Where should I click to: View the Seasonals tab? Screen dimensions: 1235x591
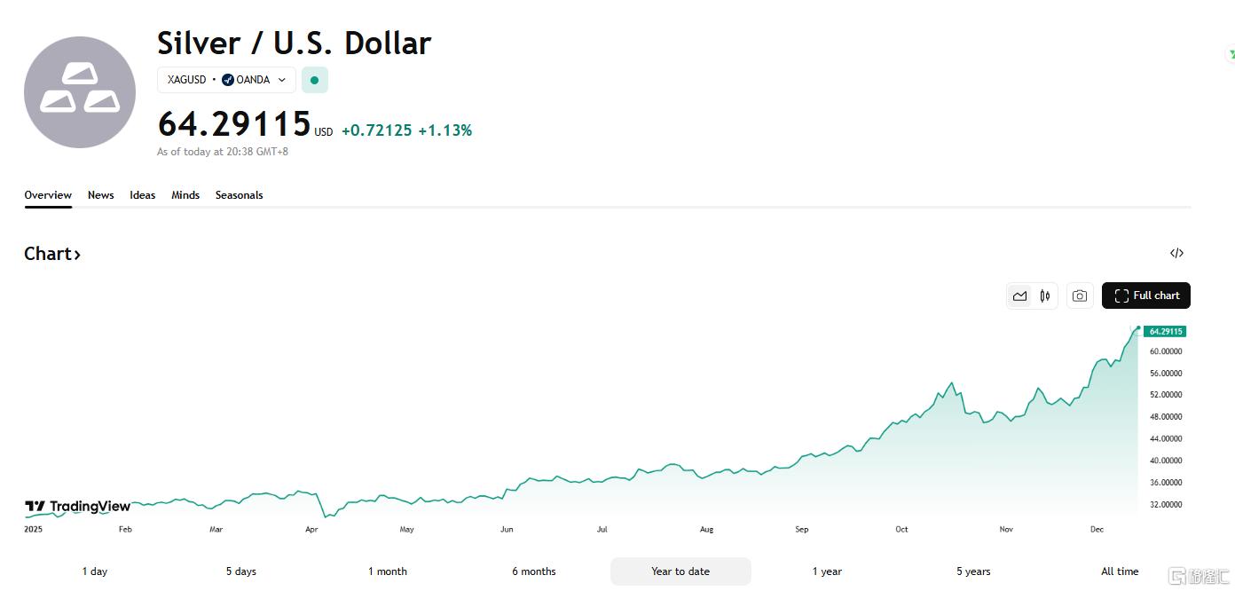click(x=239, y=195)
